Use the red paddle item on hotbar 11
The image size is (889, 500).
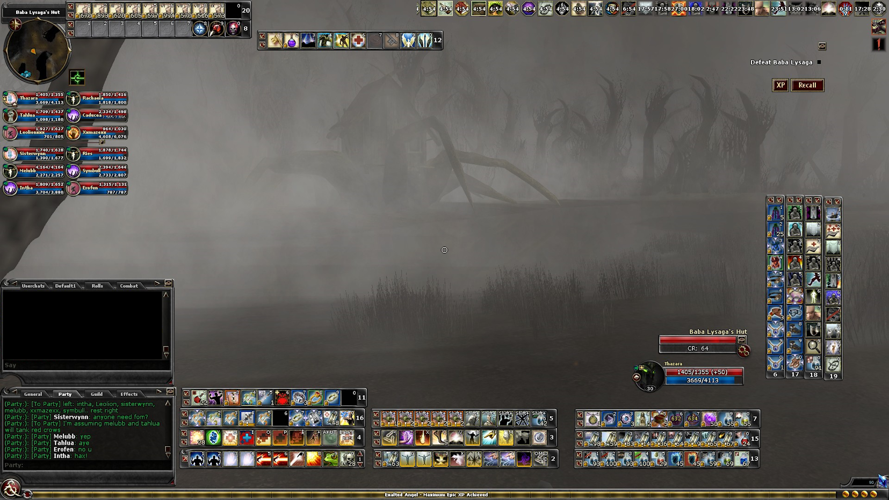(x=199, y=397)
